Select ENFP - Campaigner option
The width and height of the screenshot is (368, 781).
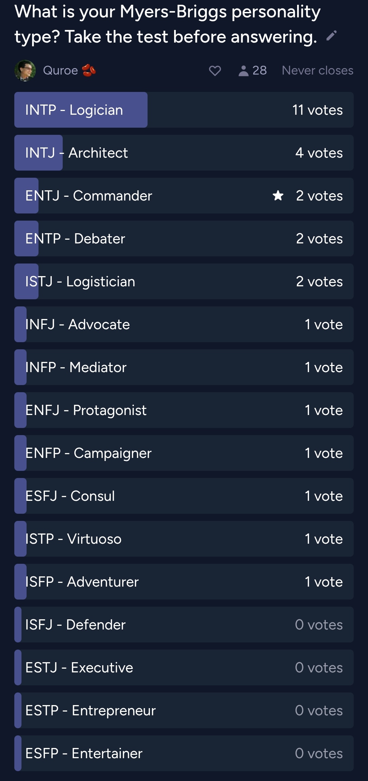click(184, 453)
